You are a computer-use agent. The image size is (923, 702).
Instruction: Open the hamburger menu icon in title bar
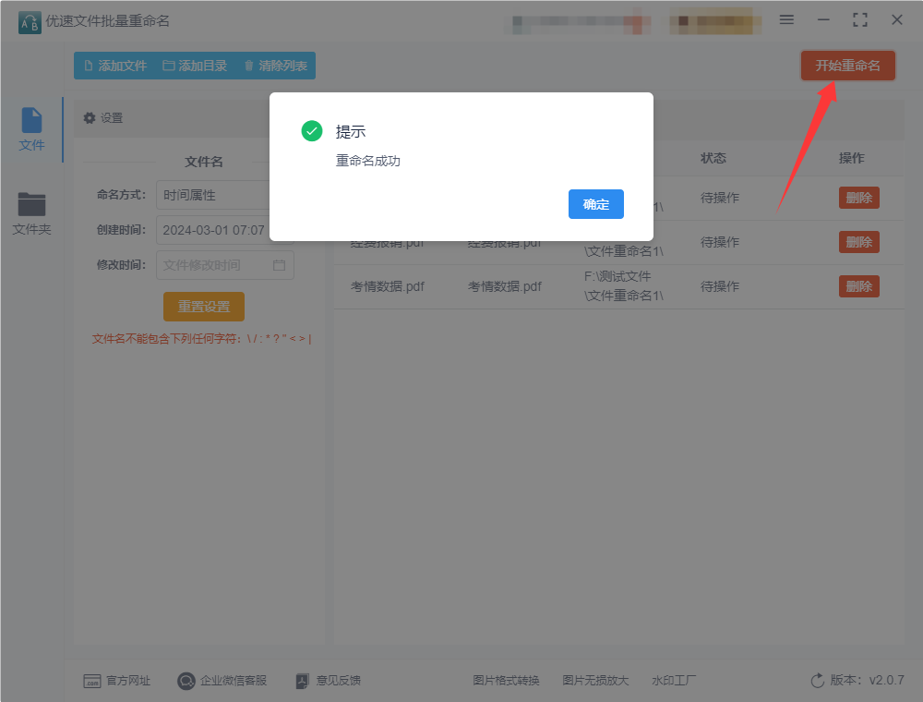[x=786, y=19]
